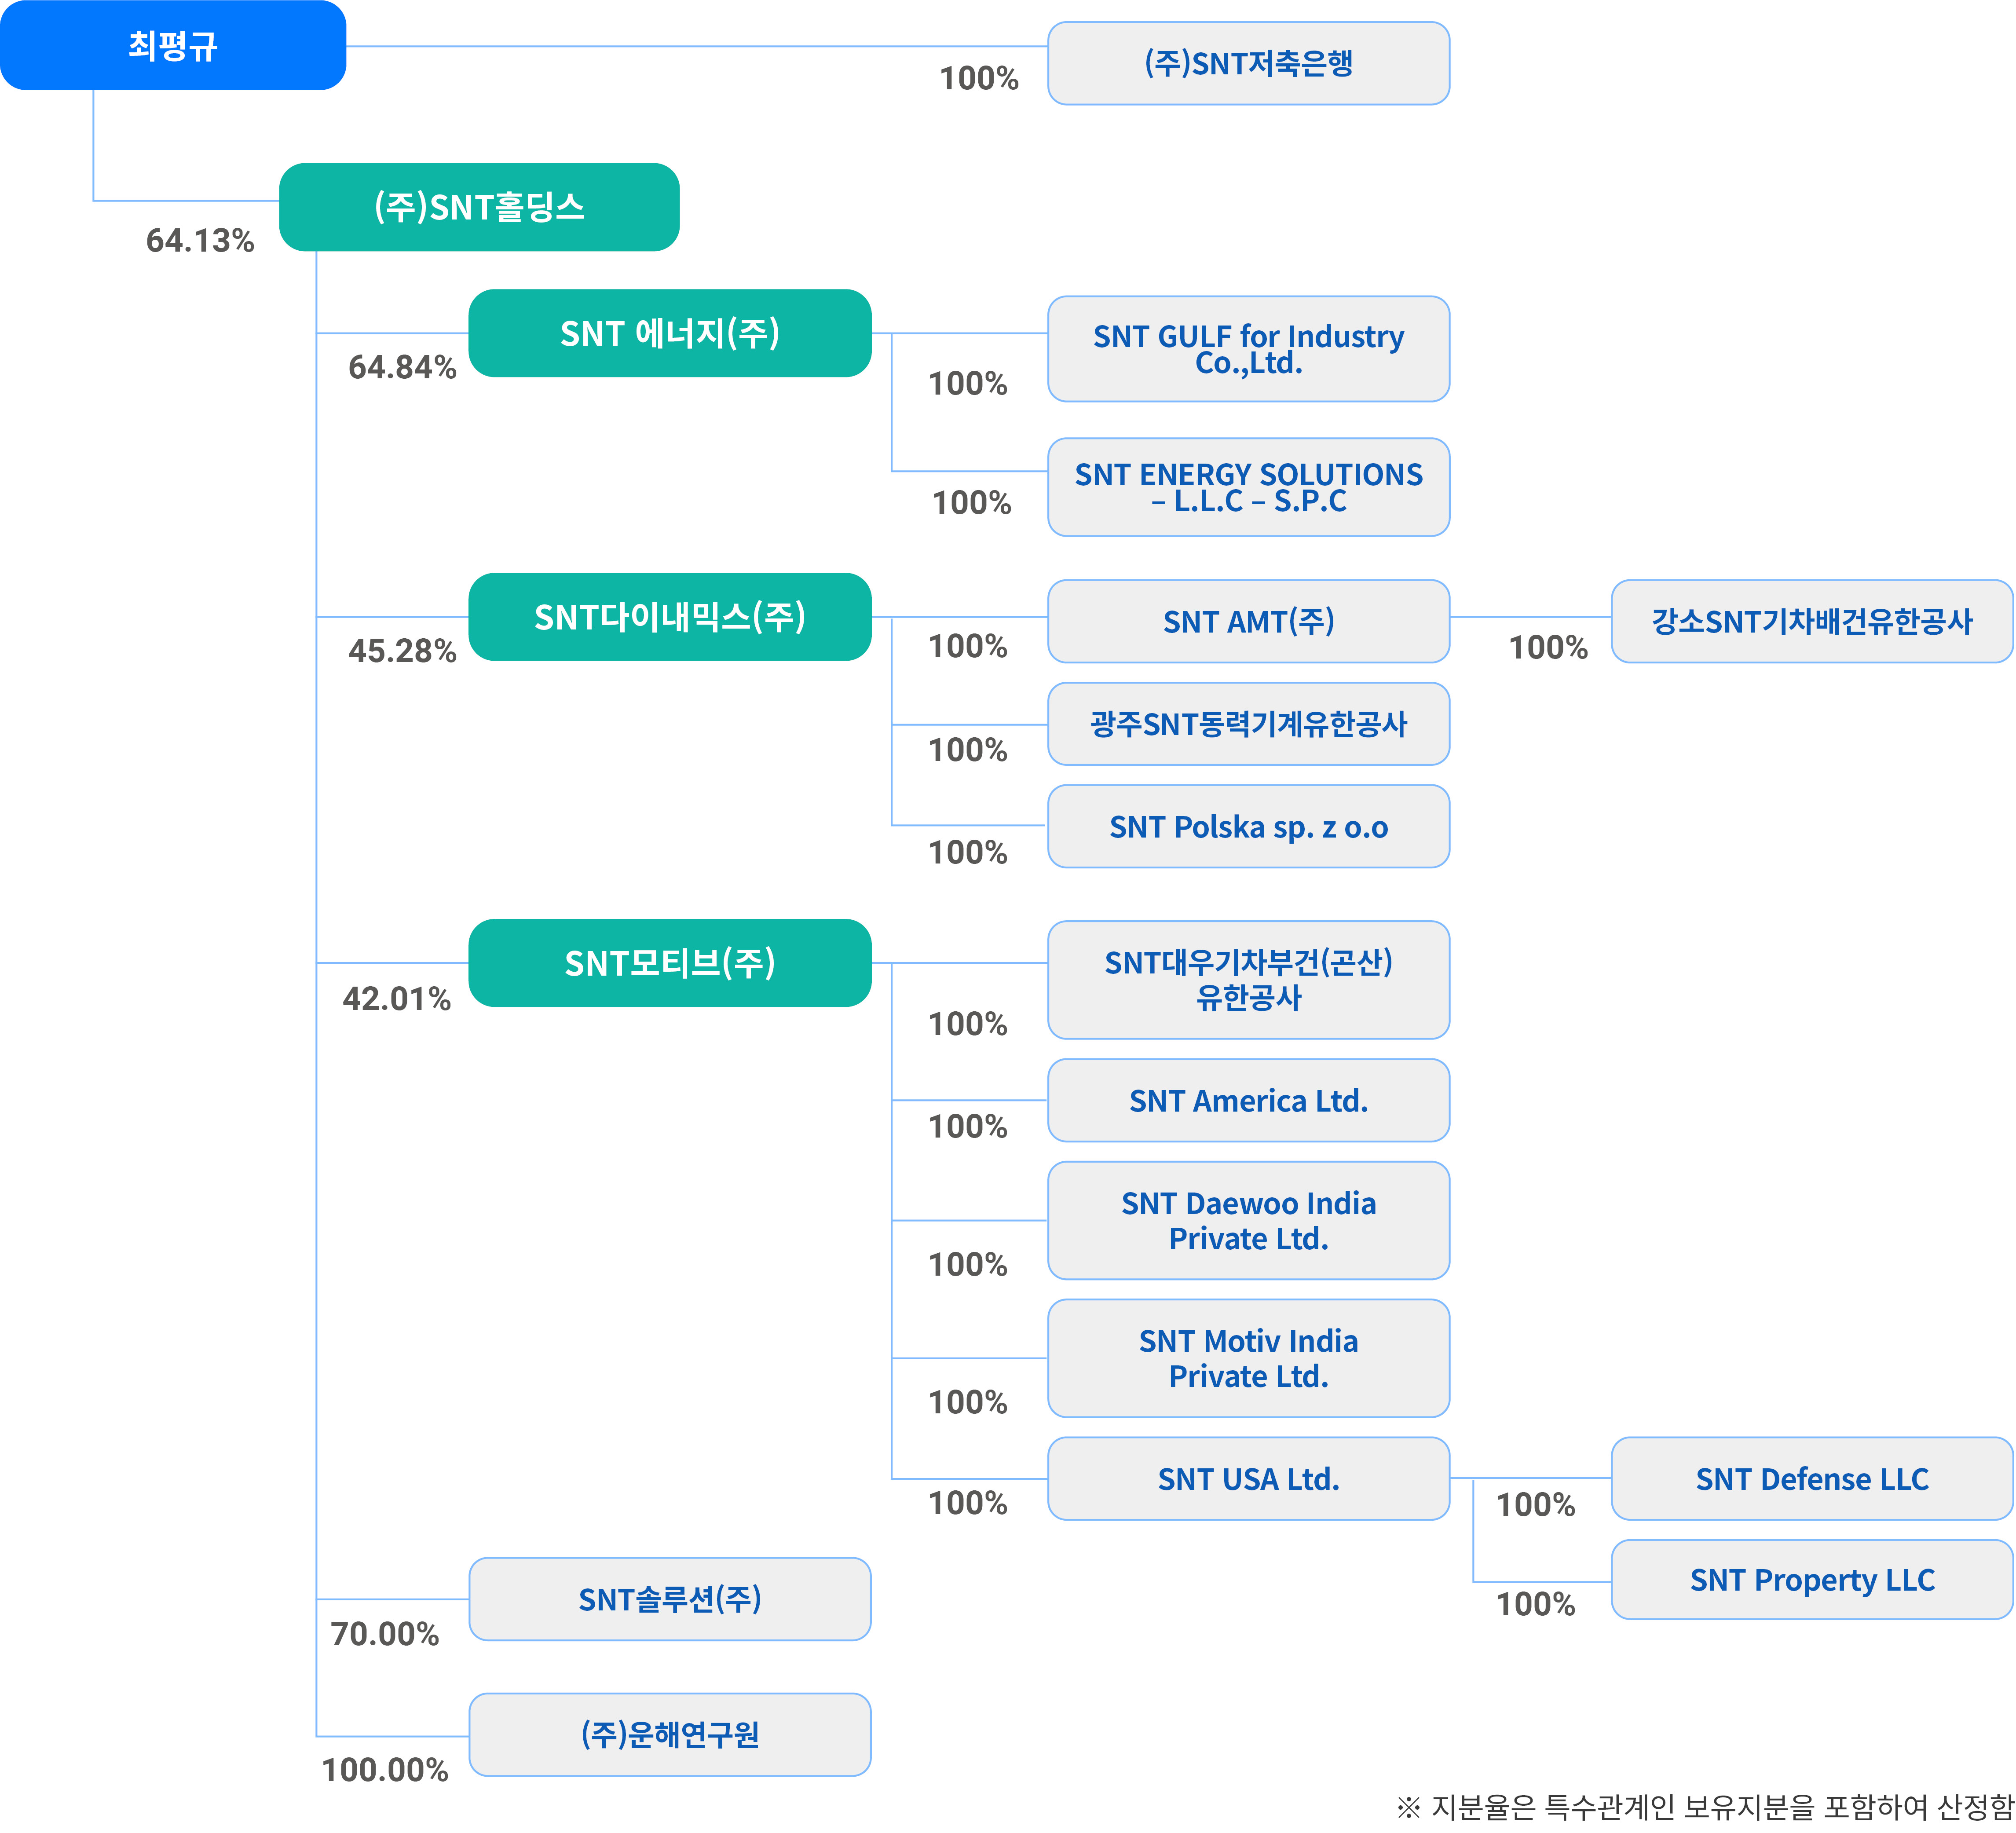Click SNT Property LLC box
Screen dimensions: 2016x1833
coord(1812,1579)
